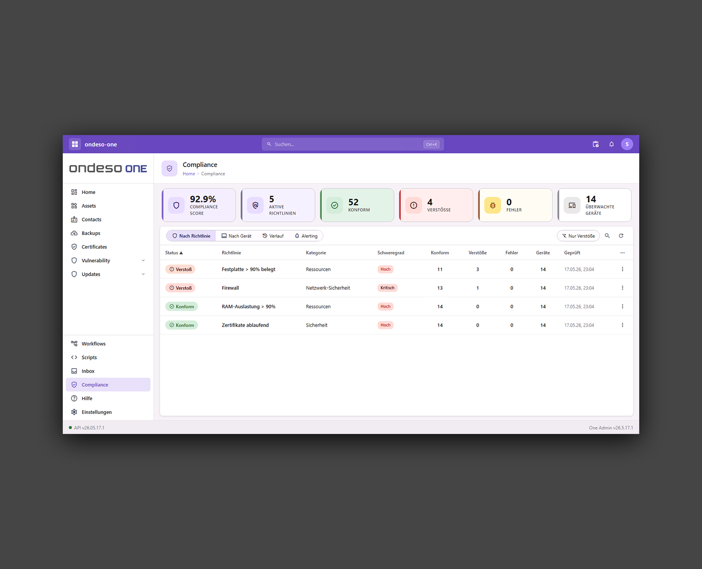Click the Überwachte Geräte devices icon
The width and height of the screenshot is (702, 569).
(x=572, y=205)
